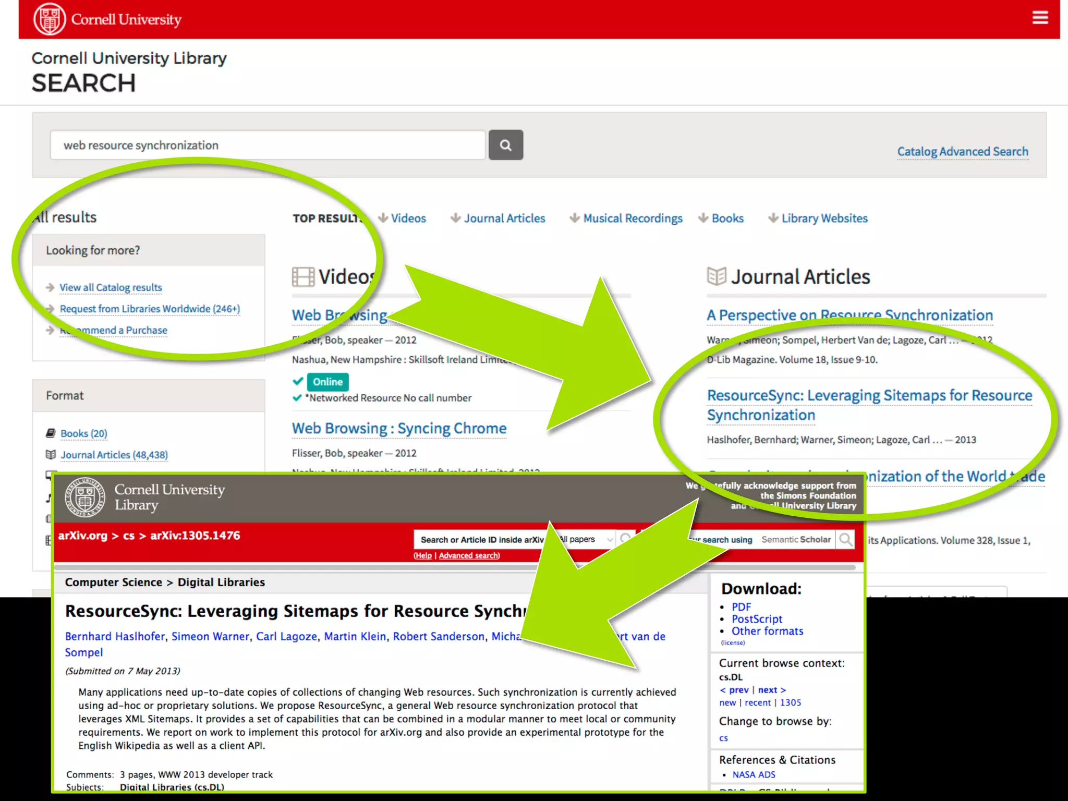Viewport: 1068px width, 801px height.
Task: Click the magnifying glass search button
Action: click(x=505, y=145)
